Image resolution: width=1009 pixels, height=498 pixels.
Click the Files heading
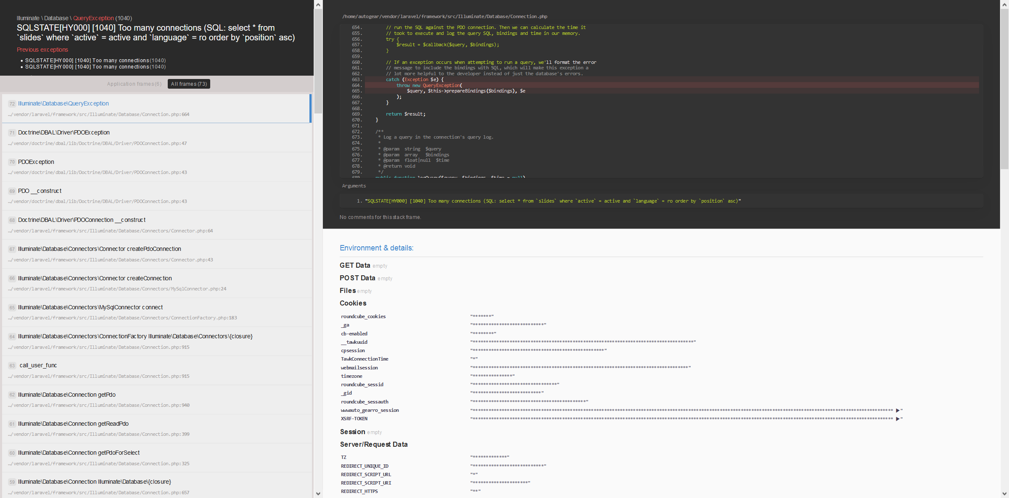[x=348, y=290]
